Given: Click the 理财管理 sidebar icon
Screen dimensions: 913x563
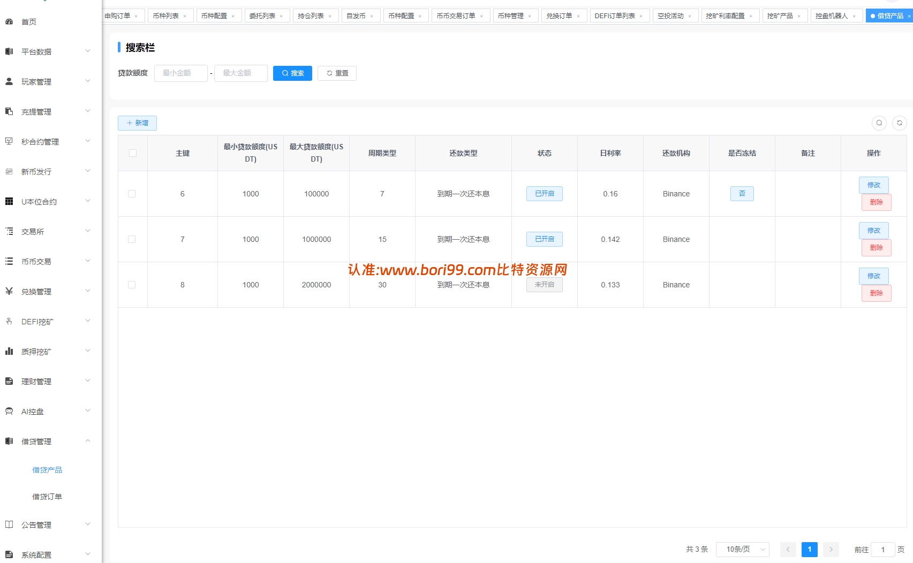Looking at the screenshot, I should [x=9, y=382].
